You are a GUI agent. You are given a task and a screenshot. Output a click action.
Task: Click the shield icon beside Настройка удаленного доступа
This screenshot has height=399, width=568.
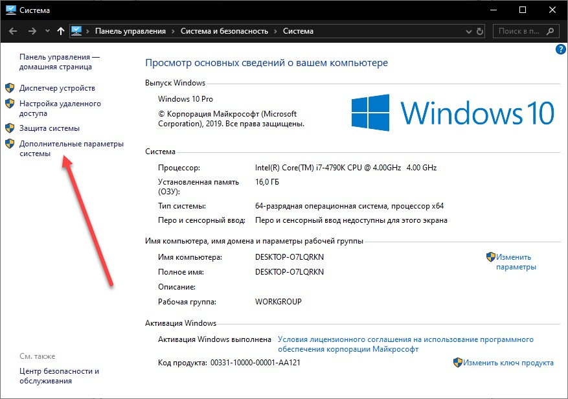click(10, 103)
